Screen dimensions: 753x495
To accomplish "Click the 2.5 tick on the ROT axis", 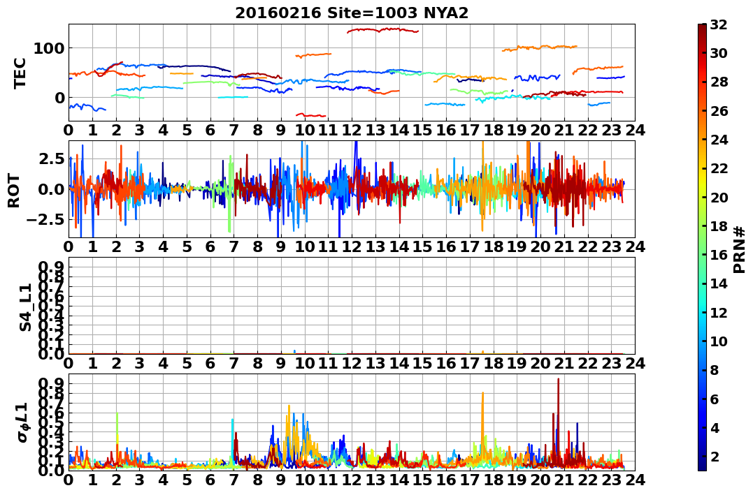I will pos(52,158).
